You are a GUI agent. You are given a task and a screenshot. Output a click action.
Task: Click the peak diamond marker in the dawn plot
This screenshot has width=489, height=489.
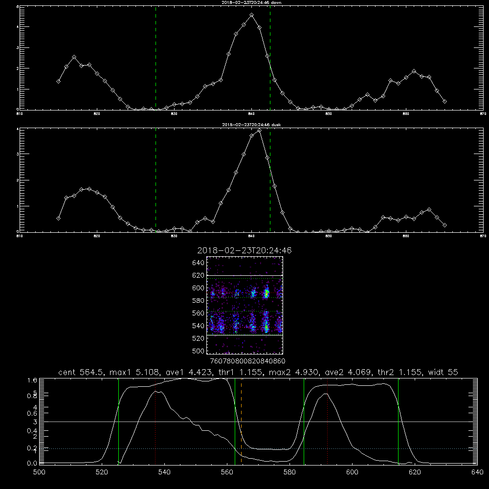coord(252,15)
